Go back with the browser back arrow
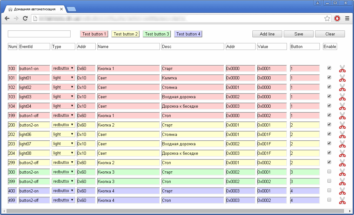Viewport: 354px width, 215px height. (7, 18)
